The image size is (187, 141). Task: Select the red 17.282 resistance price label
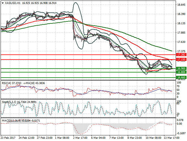tap(181, 55)
